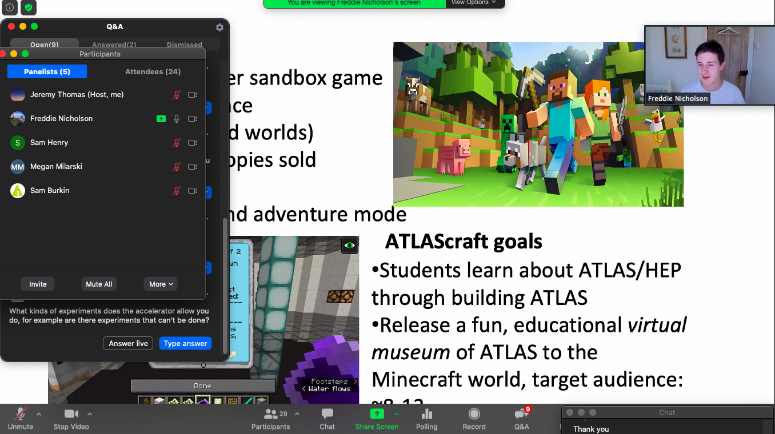Image resolution: width=775 pixels, height=434 pixels.
Task: Click Sam Henry green avatar
Action: point(18,143)
